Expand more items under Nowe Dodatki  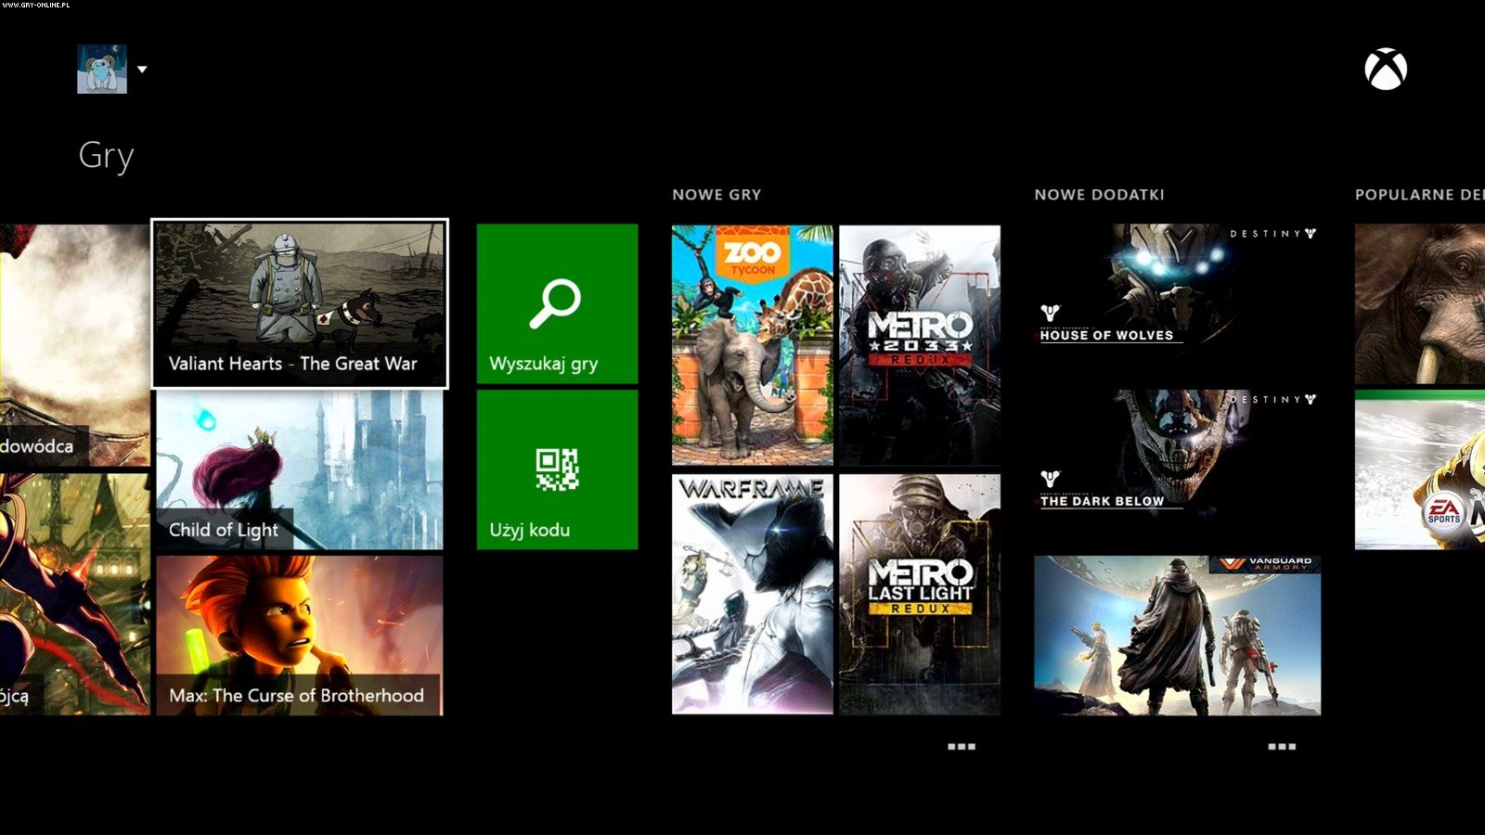(1281, 747)
